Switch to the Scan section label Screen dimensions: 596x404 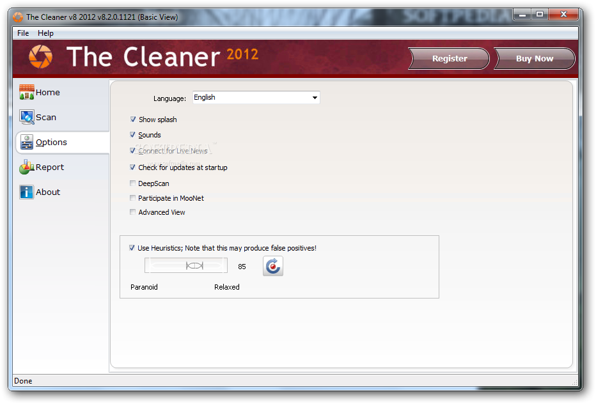(46, 118)
